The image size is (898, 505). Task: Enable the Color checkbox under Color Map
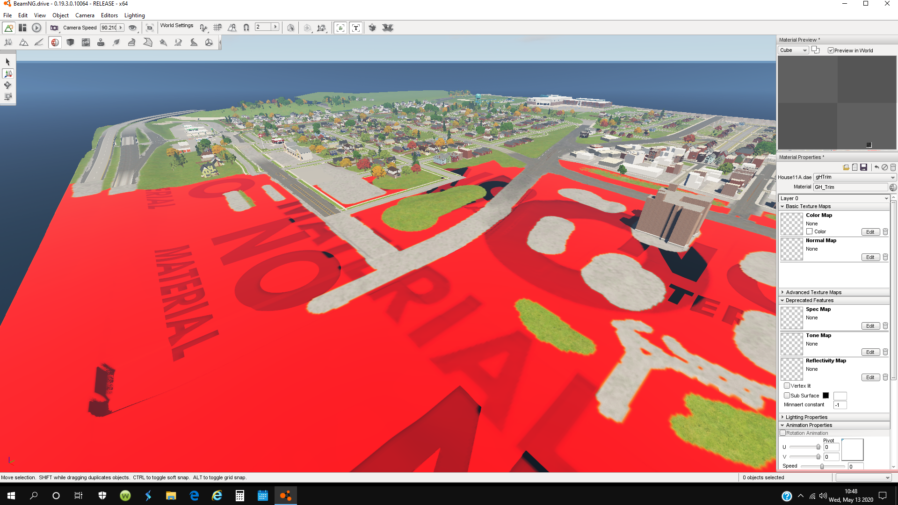[x=809, y=231]
